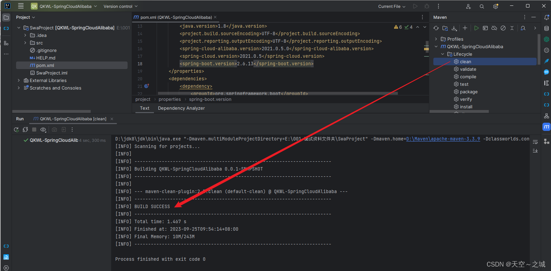
Task: Hide the Maven tool window with the dash
Action: click(x=534, y=17)
